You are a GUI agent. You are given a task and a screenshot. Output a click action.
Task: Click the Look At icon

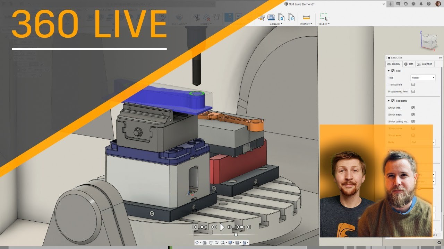tap(205, 242)
